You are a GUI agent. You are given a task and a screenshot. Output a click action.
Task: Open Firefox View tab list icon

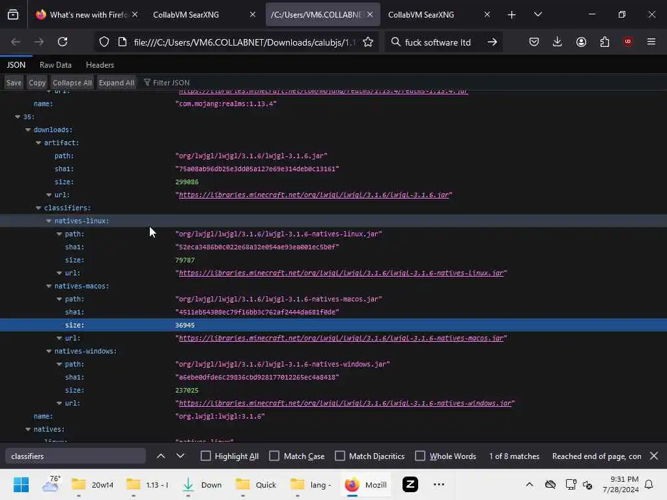(13, 14)
